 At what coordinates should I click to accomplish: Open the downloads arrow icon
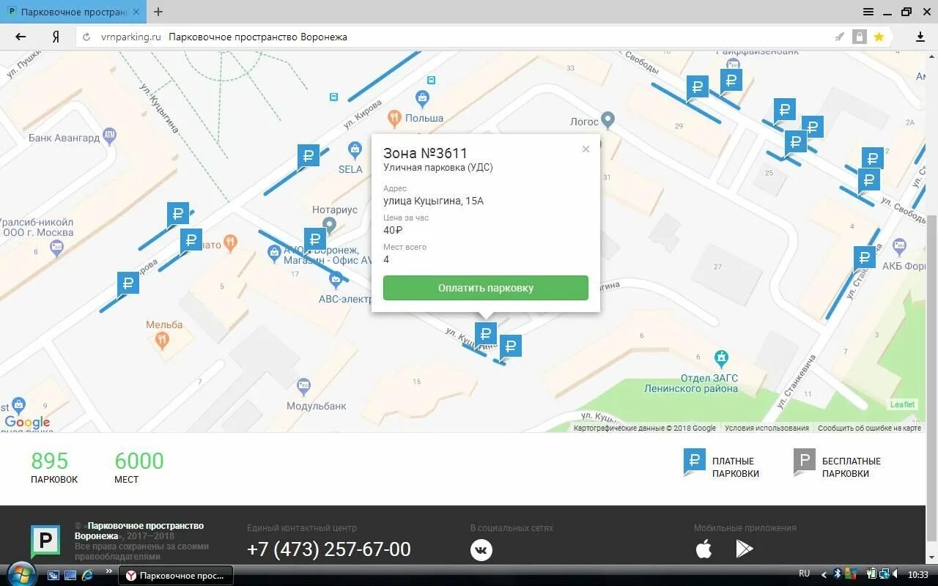[920, 37]
